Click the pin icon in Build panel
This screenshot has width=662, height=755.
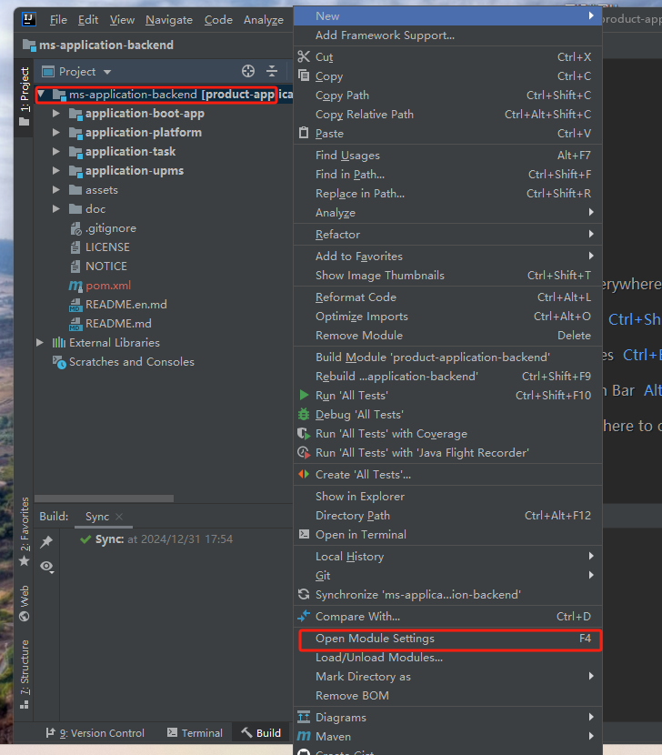tap(47, 541)
